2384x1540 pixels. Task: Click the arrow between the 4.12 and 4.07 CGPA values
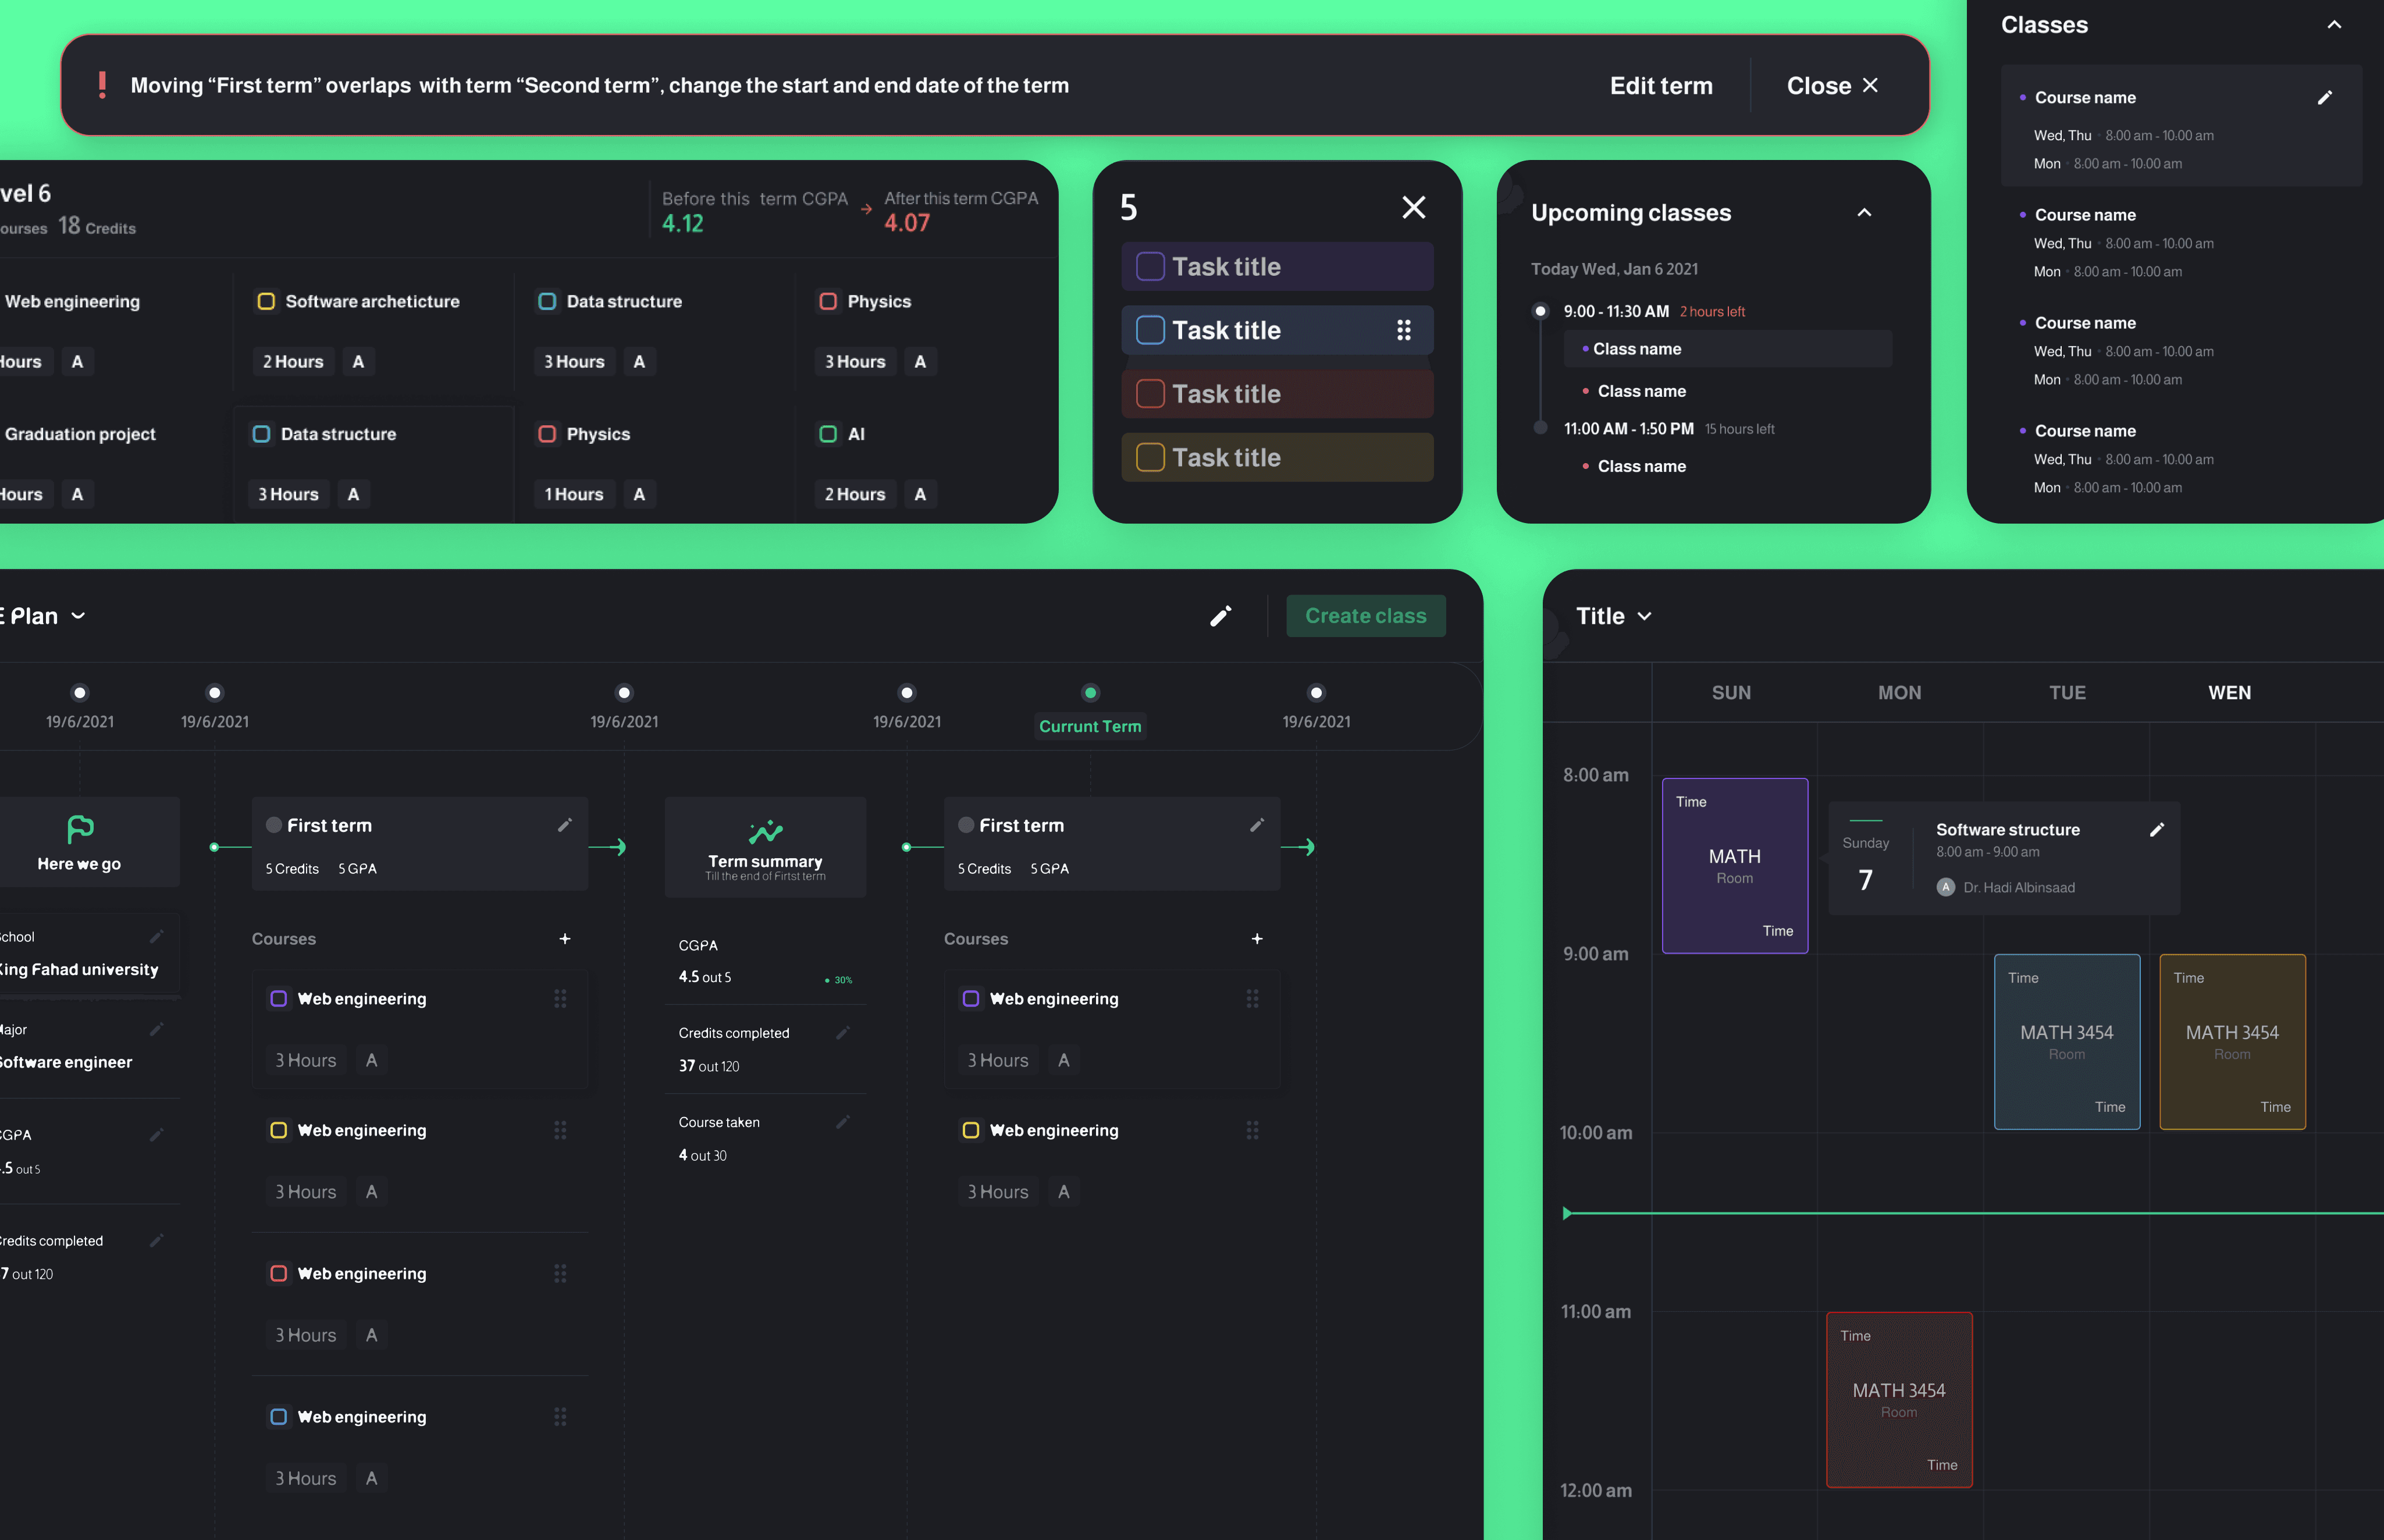click(x=866, y=209)
